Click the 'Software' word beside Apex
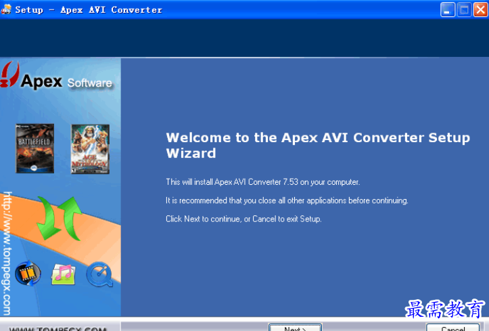Screen dimensions: 489x331 point(90,83)
